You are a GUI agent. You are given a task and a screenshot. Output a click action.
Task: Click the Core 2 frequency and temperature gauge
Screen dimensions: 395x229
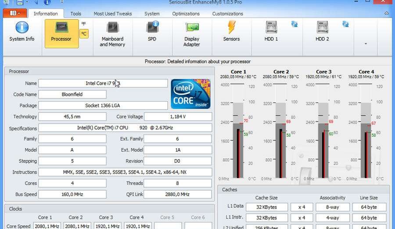tap(281, 131)
